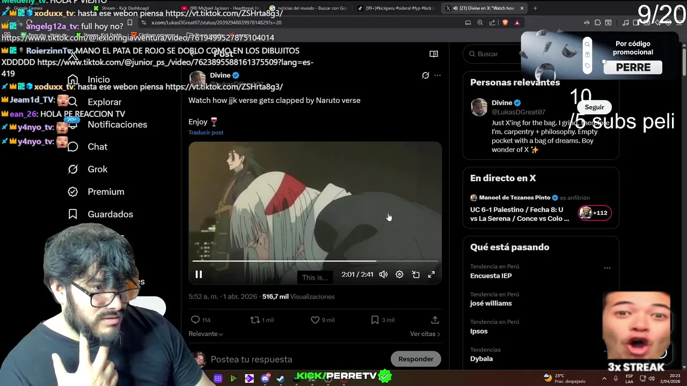The width and height of the screenshot is (687, 386).
Task: Repost the post showing 1 mil
Action: (x=255, y=320)
